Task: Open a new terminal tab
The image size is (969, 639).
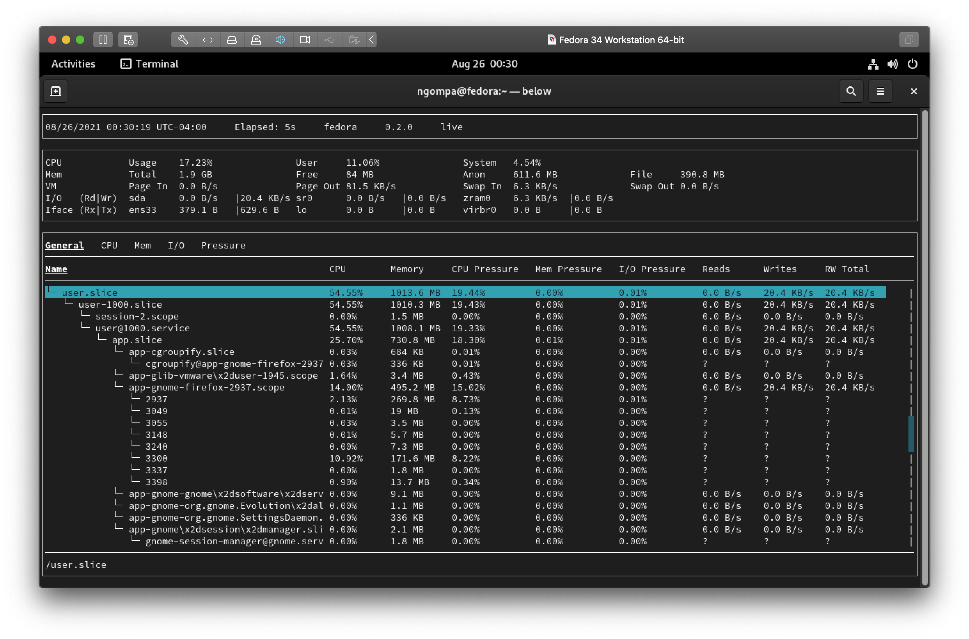Action: (x=56, y=91)
